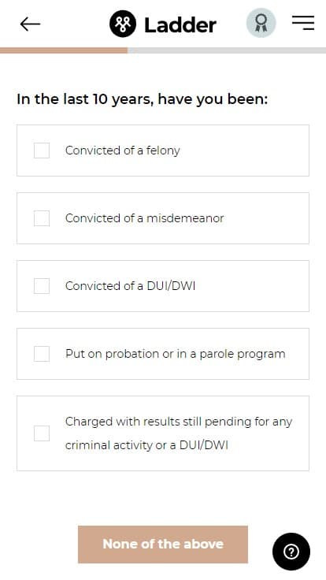Check the charges still pending checkbox
Screen dimensions: 326x580
[x=42, y=433]
